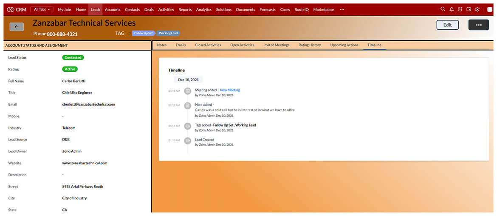The image size is (497, 216).
Task: Click the Edit button
Action: pos(448,25)
